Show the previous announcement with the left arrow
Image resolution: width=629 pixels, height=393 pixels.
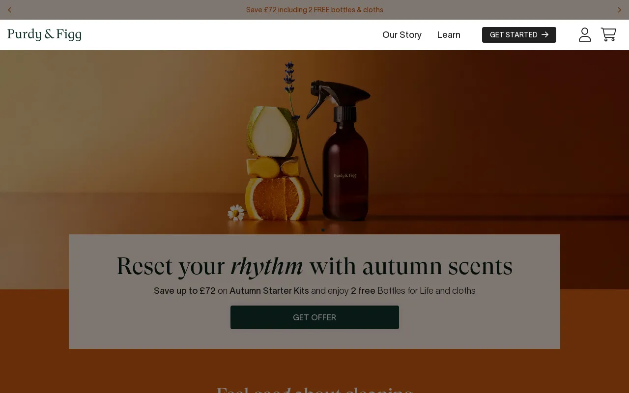(x=9, y=10)
